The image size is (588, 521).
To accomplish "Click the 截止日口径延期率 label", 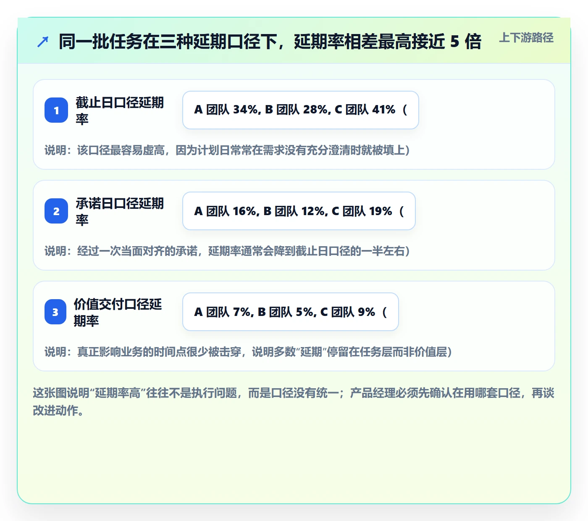I will tap(120, 111).
